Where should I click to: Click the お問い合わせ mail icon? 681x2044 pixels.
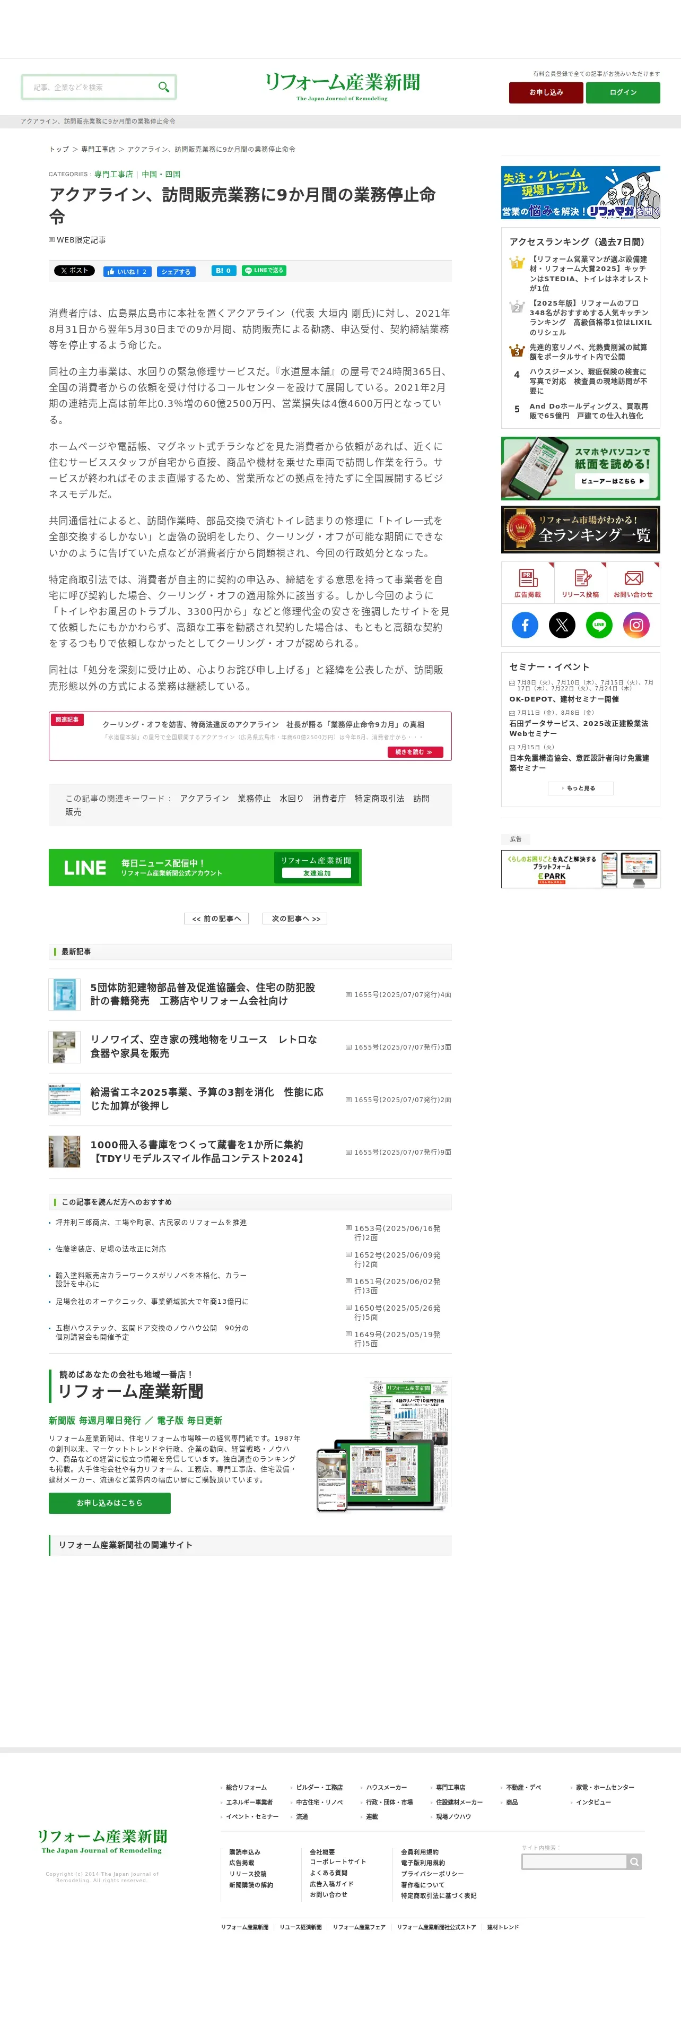coord(633,583)
